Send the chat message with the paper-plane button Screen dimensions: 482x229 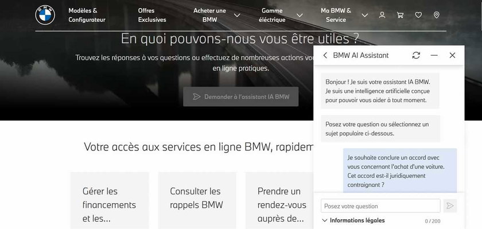click(450, 205)
